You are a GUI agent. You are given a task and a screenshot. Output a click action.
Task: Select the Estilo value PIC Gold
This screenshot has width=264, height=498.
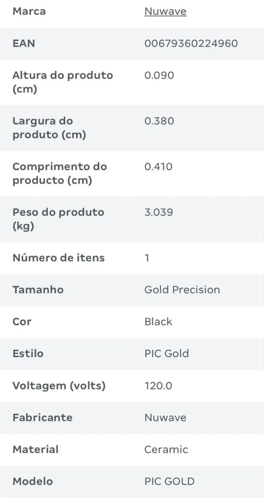166,353
